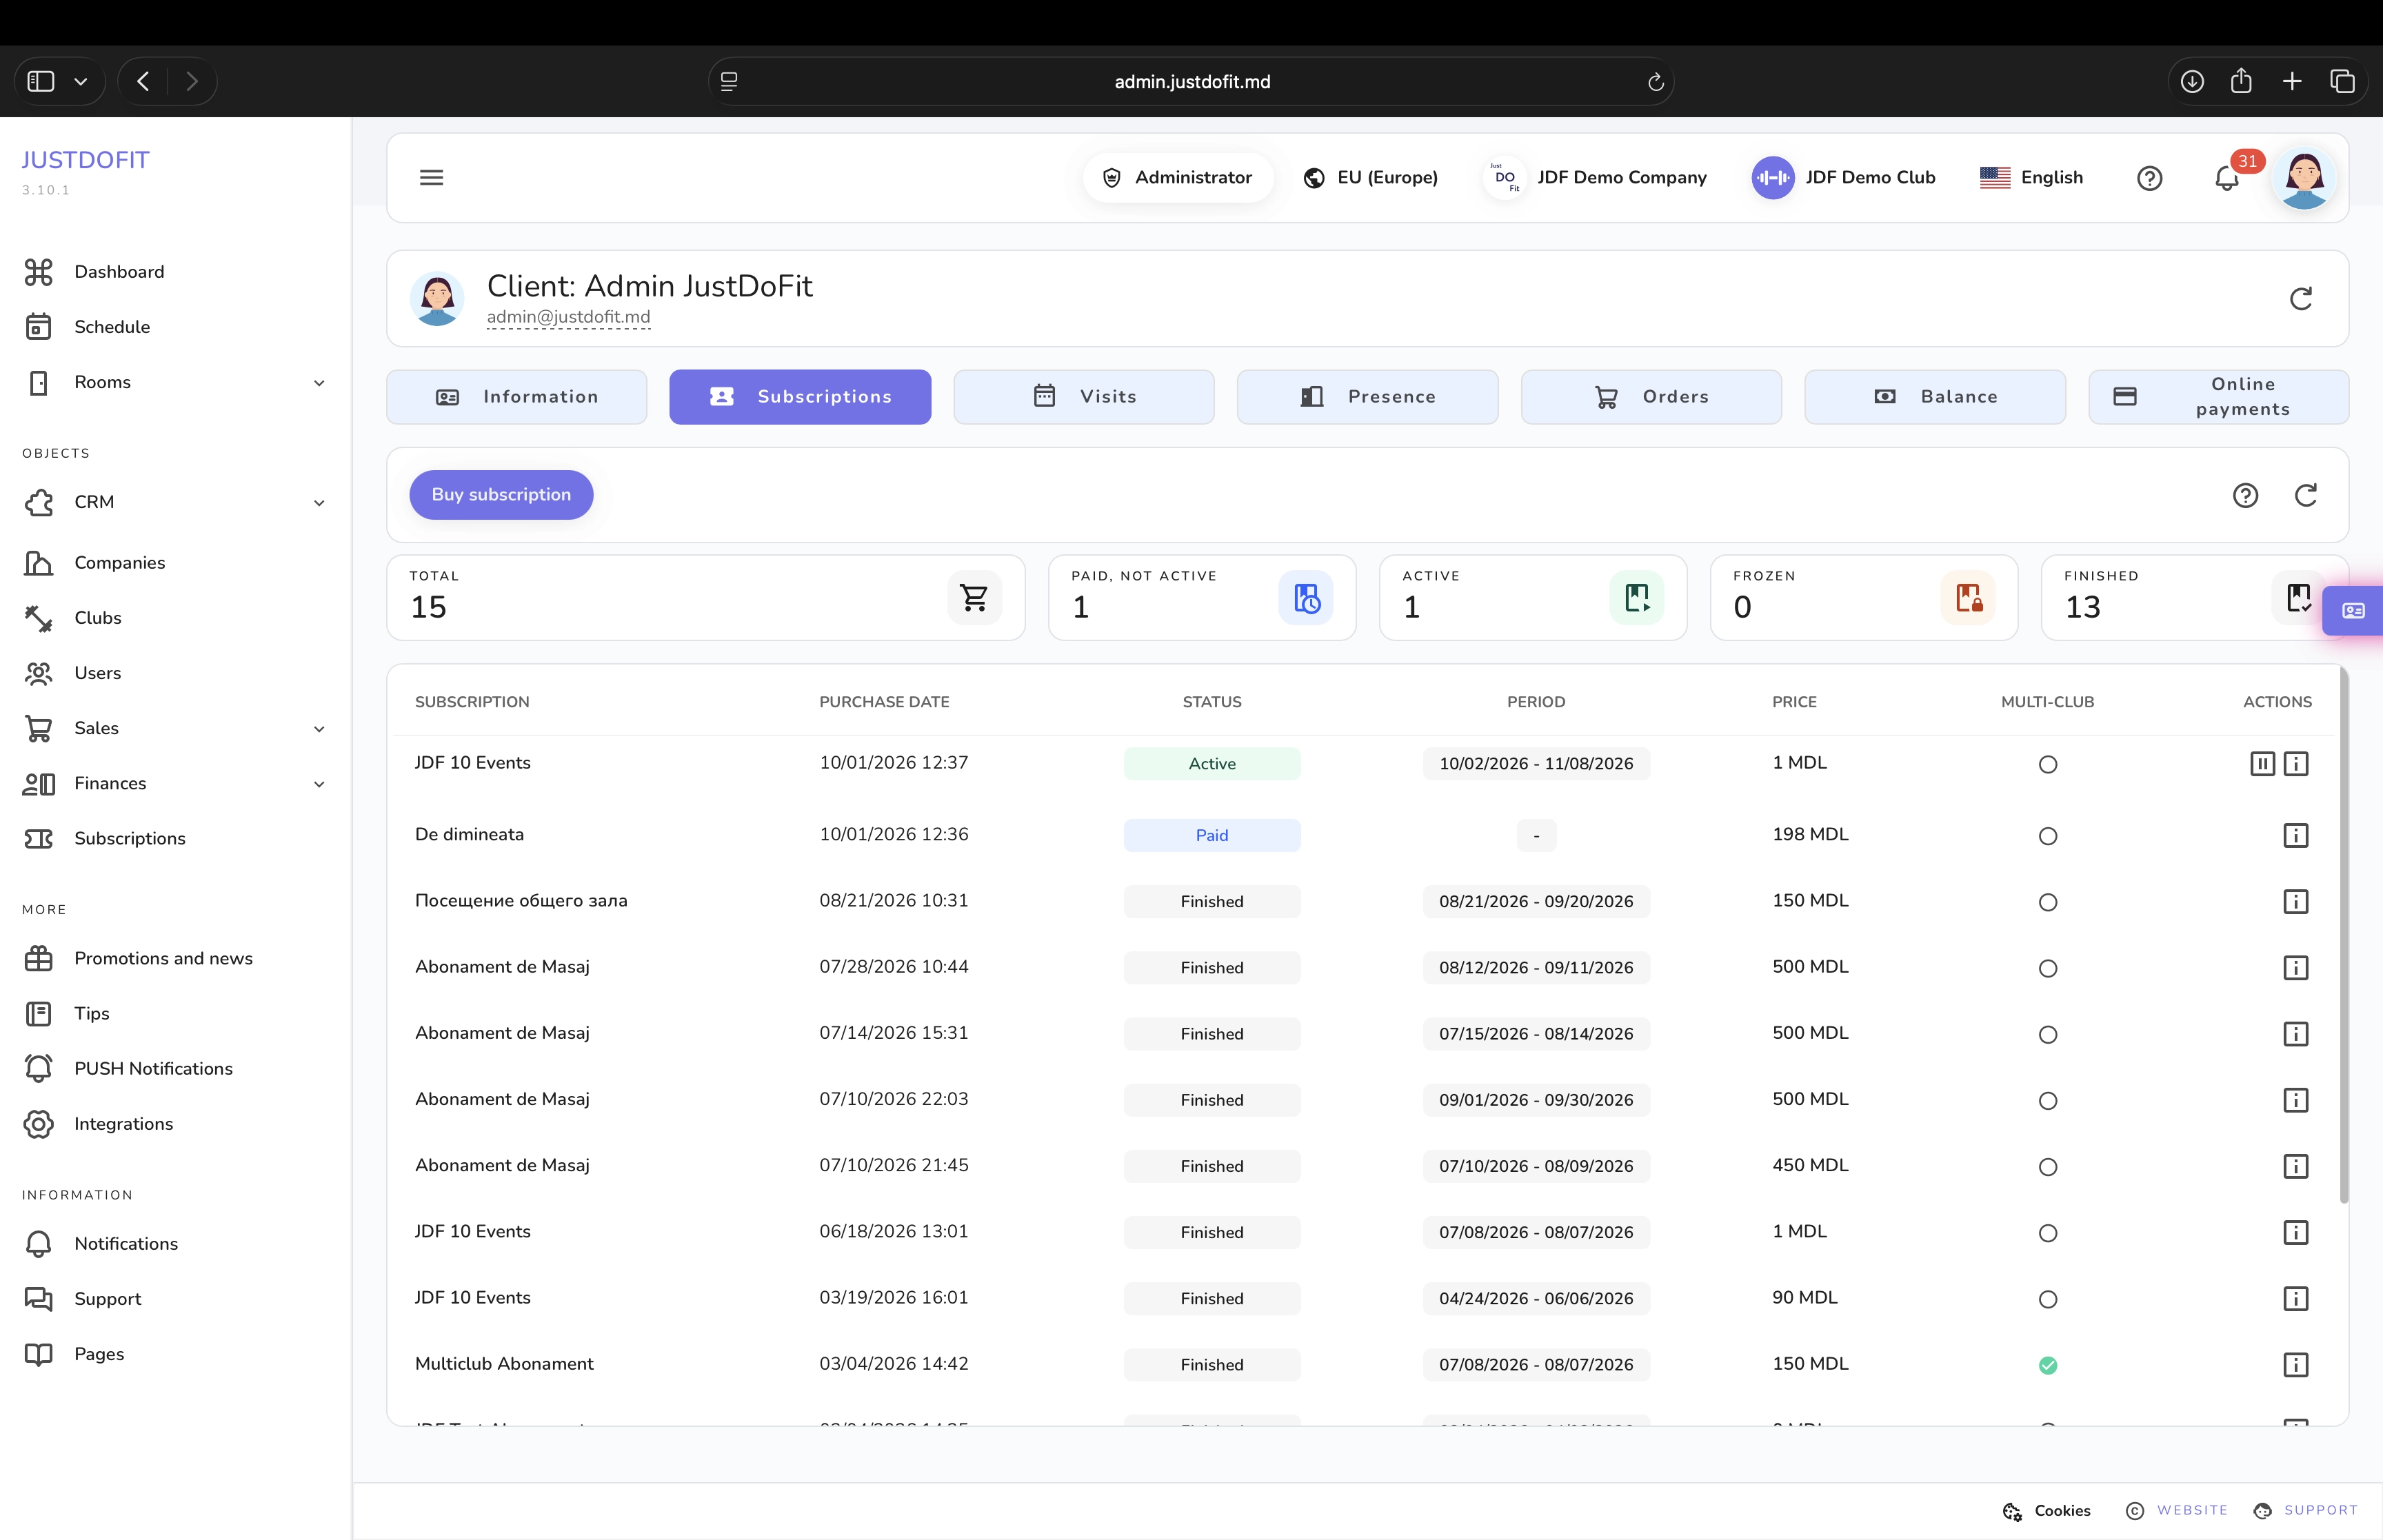Click the Frozen subscriptions stat icon
The width and height of the screenshot is (2383, 1540).
pos(1967,598)
